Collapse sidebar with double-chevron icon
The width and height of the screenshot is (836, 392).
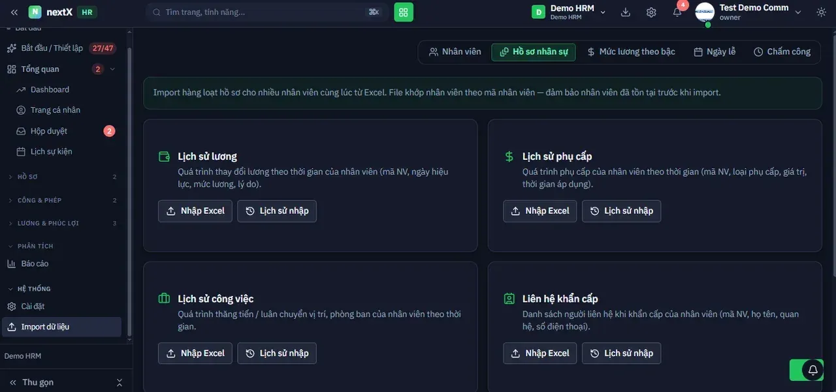tap(14, 12)
